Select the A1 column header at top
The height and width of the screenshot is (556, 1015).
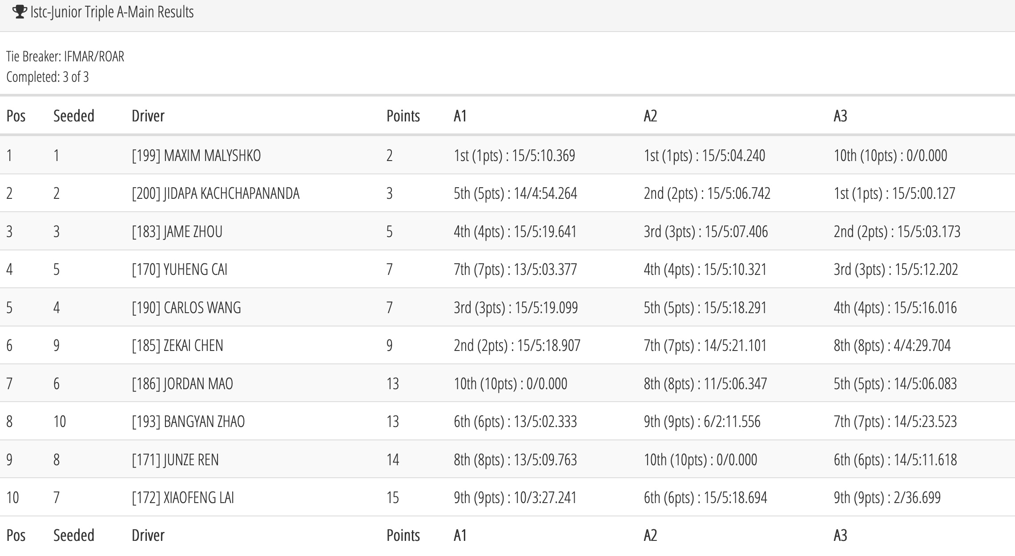tap(460, 116)
